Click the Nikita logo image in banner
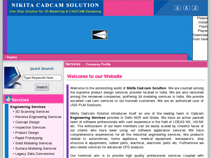The height and width of the screenshot is (158, 211). coord(100,35)
